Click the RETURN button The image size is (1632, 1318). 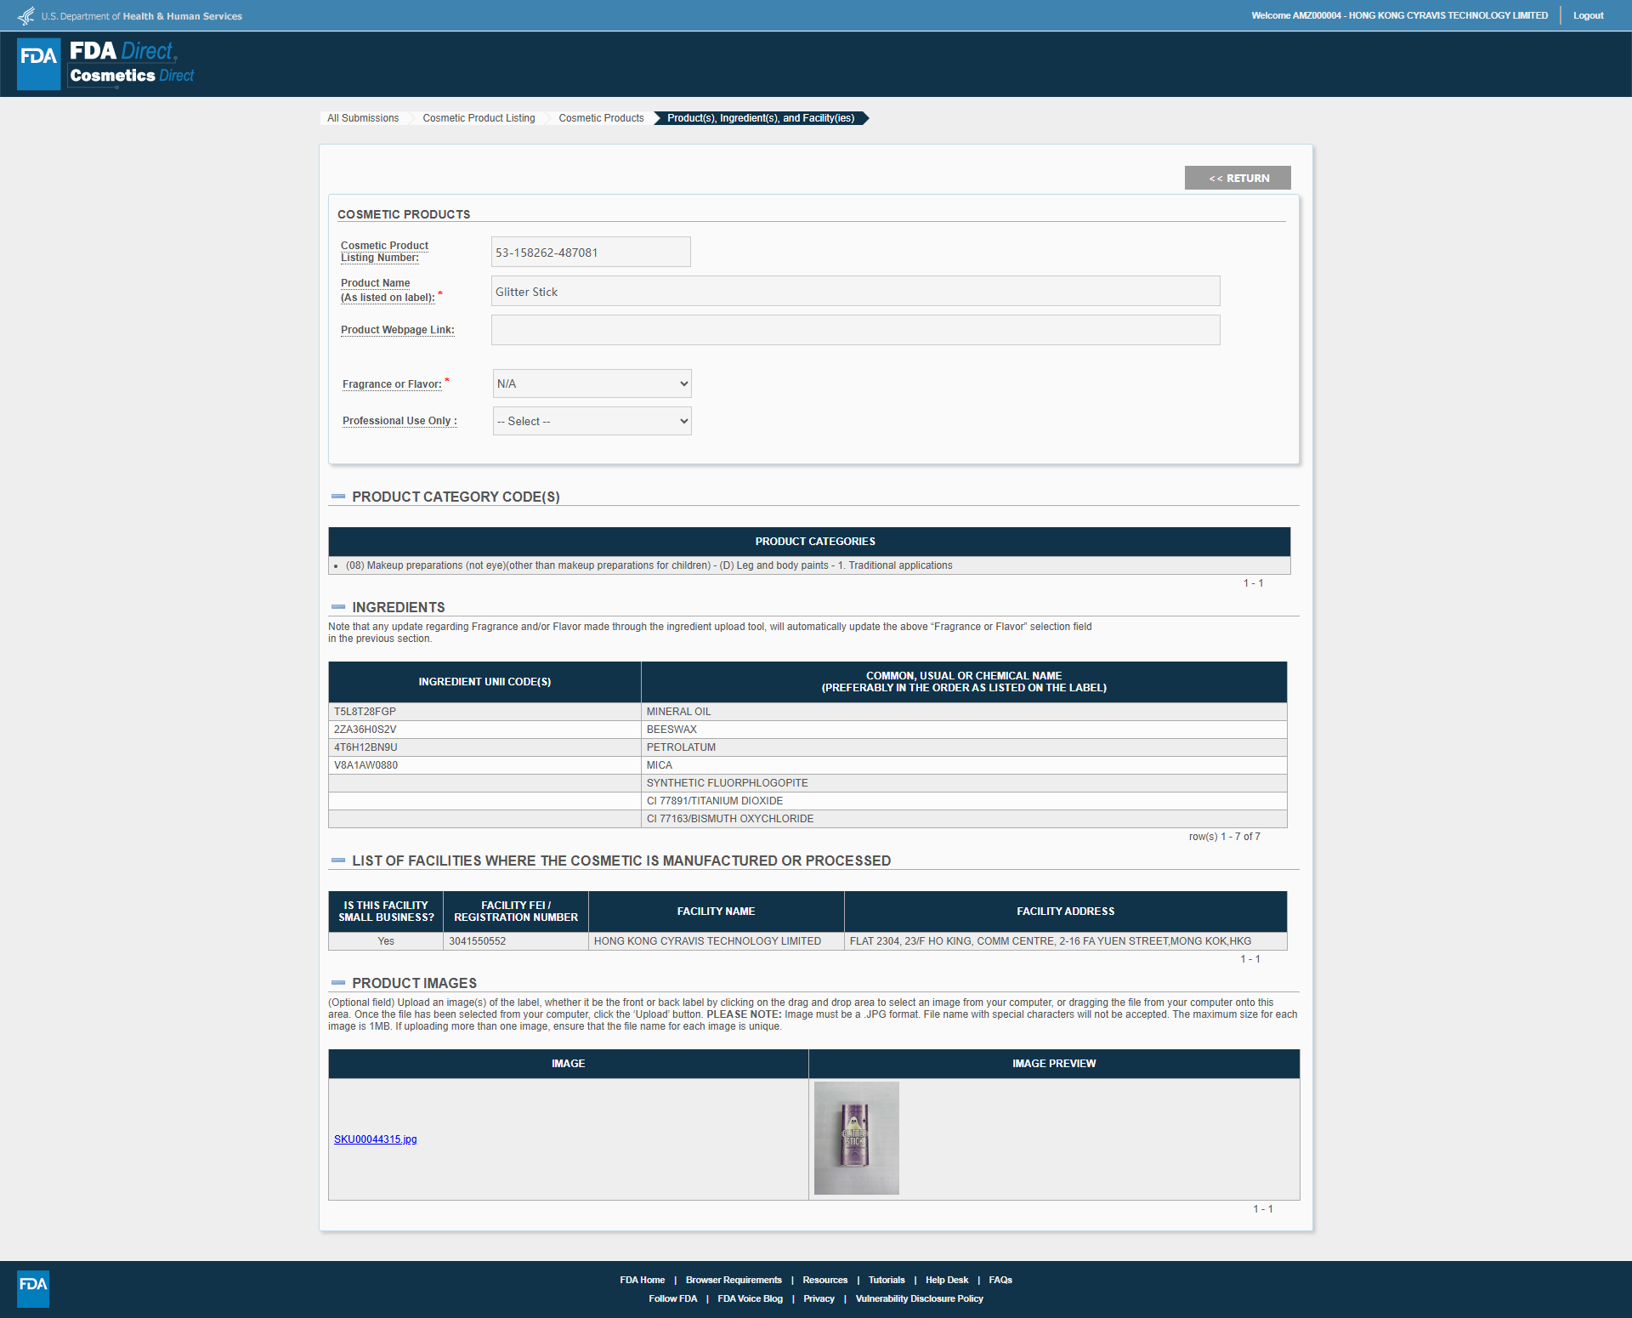1238,178
